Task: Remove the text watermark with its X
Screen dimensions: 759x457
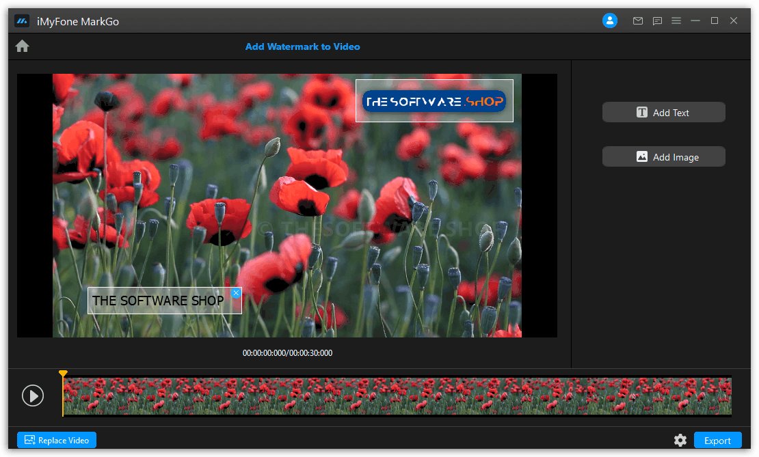Action: tap(236, 293)
